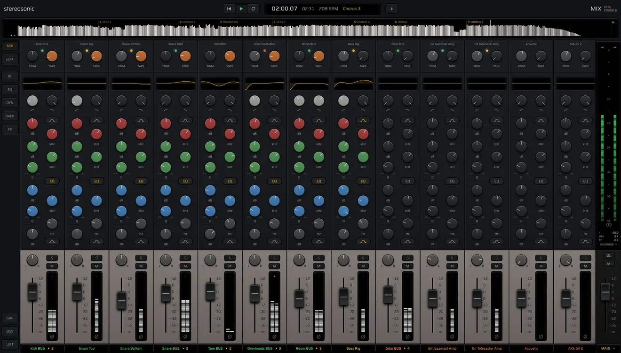Viewport: 621px width, 353px height.
Task: Enable the EQ on Git Jazzmast Amp
Action: pos(452,181)
